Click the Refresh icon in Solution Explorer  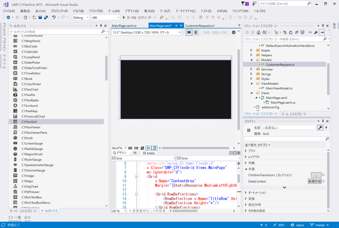[291, 32]
